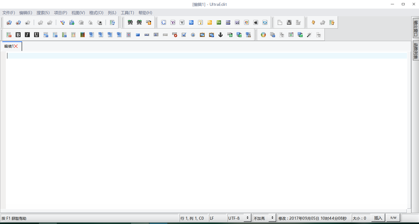Image resolution: width=419 pixels, height=224 pixels.
Task: Click the green ID tag icon
Action: 291,35
